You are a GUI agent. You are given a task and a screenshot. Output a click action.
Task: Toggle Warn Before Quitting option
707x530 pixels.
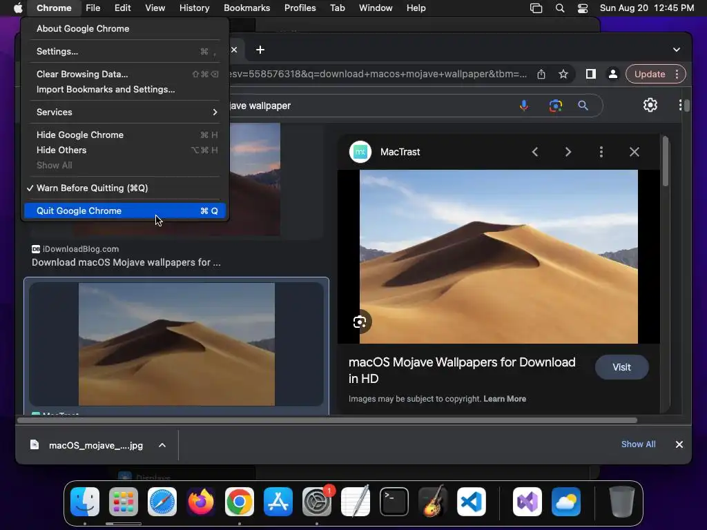(x=92, y=188)
